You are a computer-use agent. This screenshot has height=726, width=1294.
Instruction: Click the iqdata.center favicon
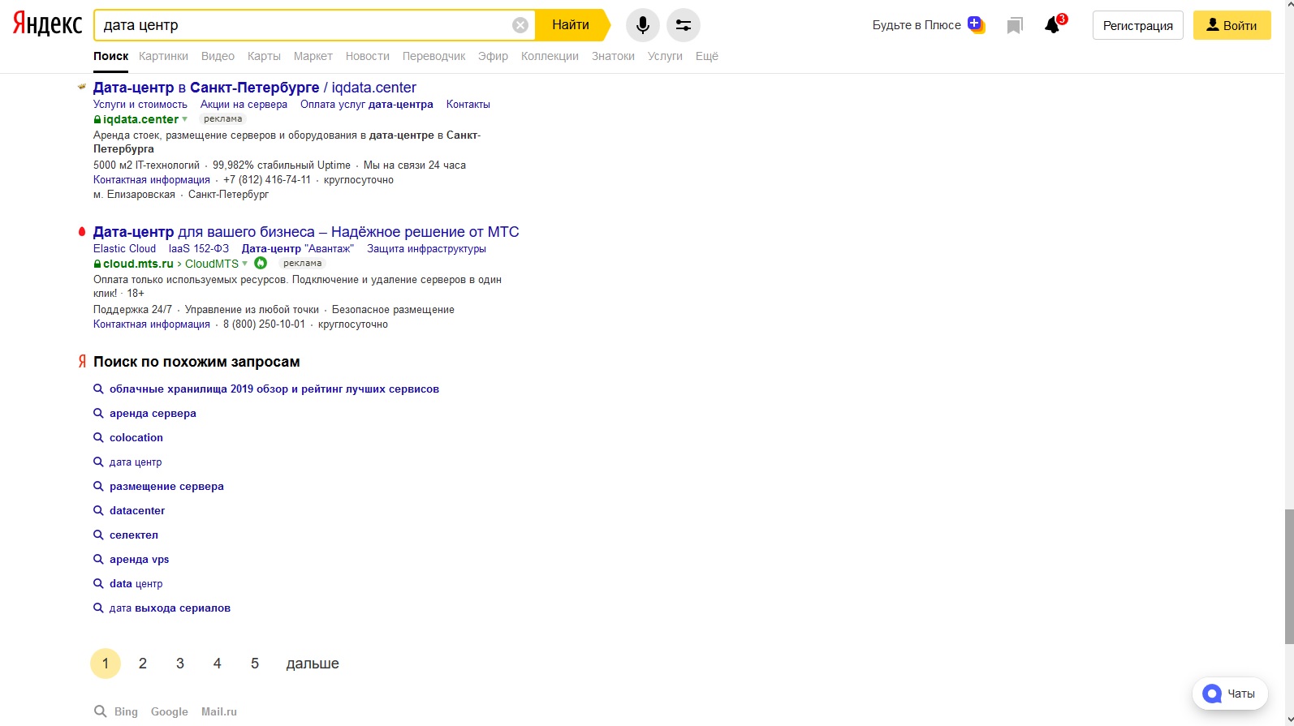81,87
